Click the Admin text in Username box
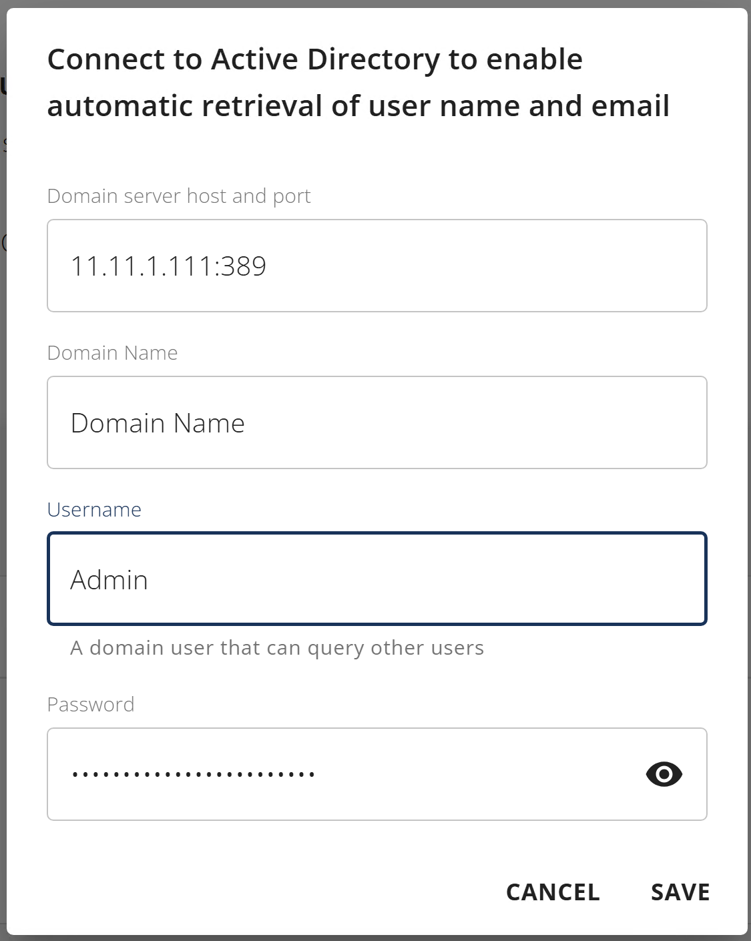 (109, 580)
